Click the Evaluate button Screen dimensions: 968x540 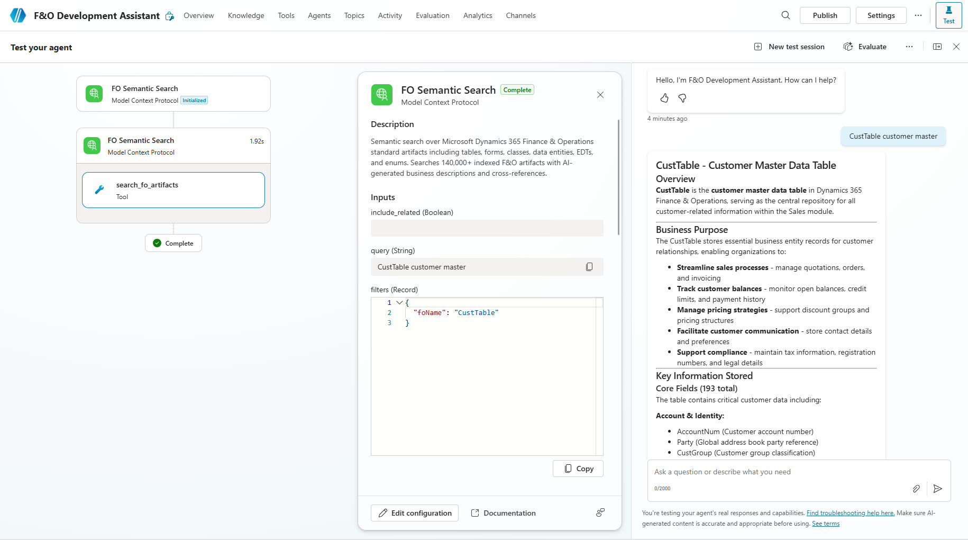click(x=865, y=47)
